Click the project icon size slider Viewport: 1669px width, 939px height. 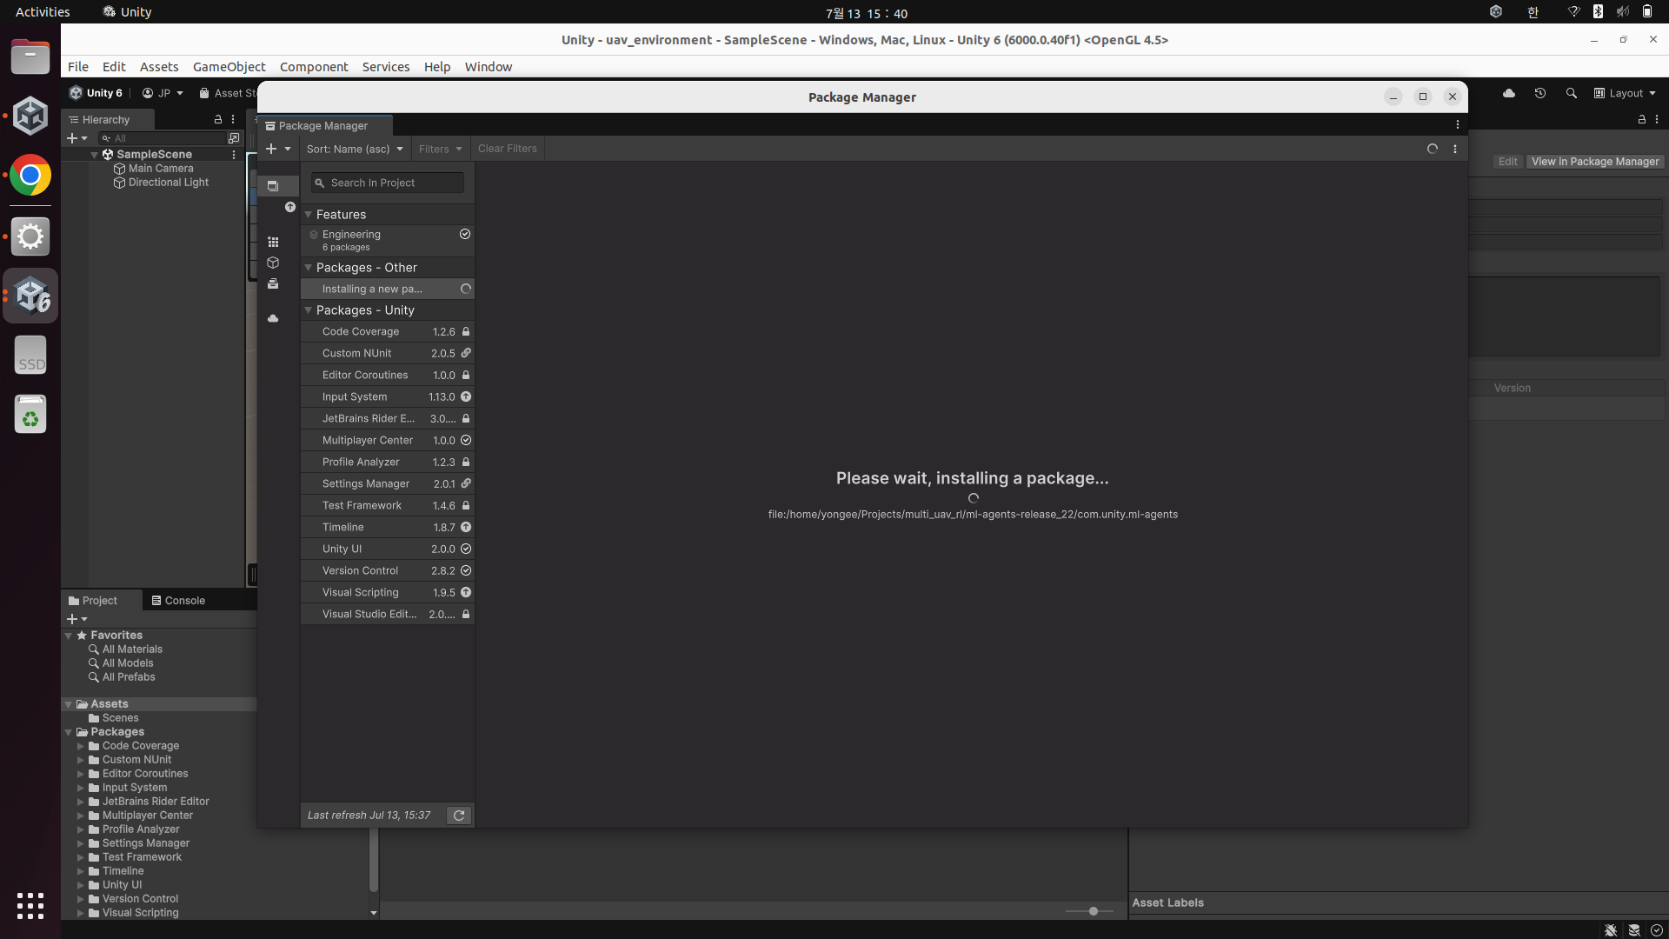pos(1093,911)
